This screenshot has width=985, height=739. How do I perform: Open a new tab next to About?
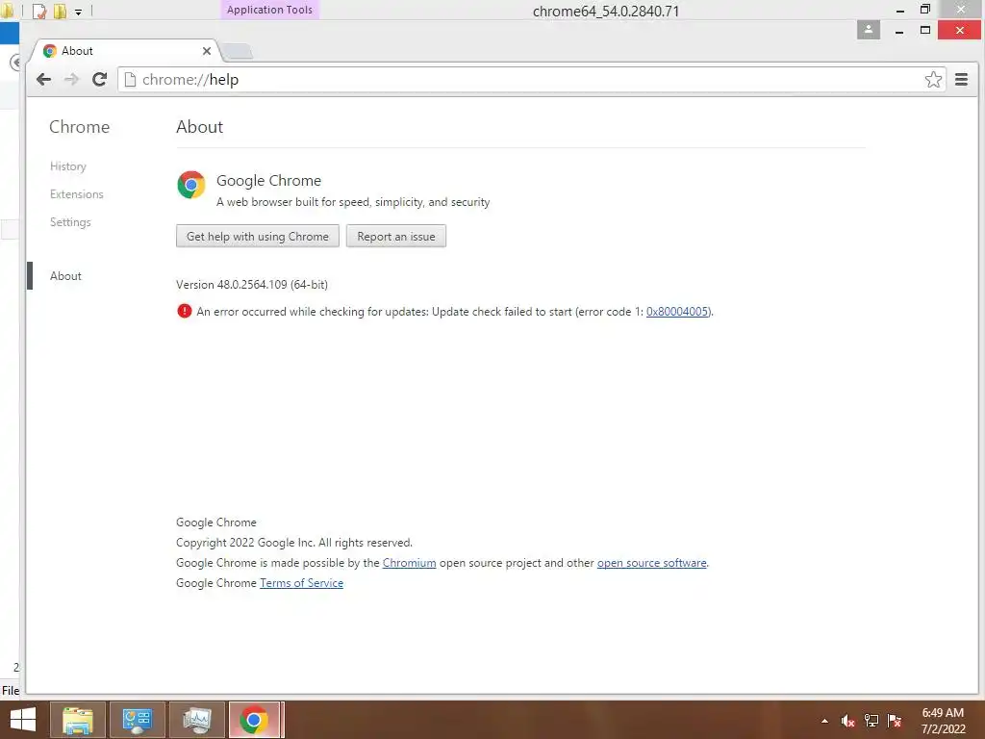click(x=239, y=52)
